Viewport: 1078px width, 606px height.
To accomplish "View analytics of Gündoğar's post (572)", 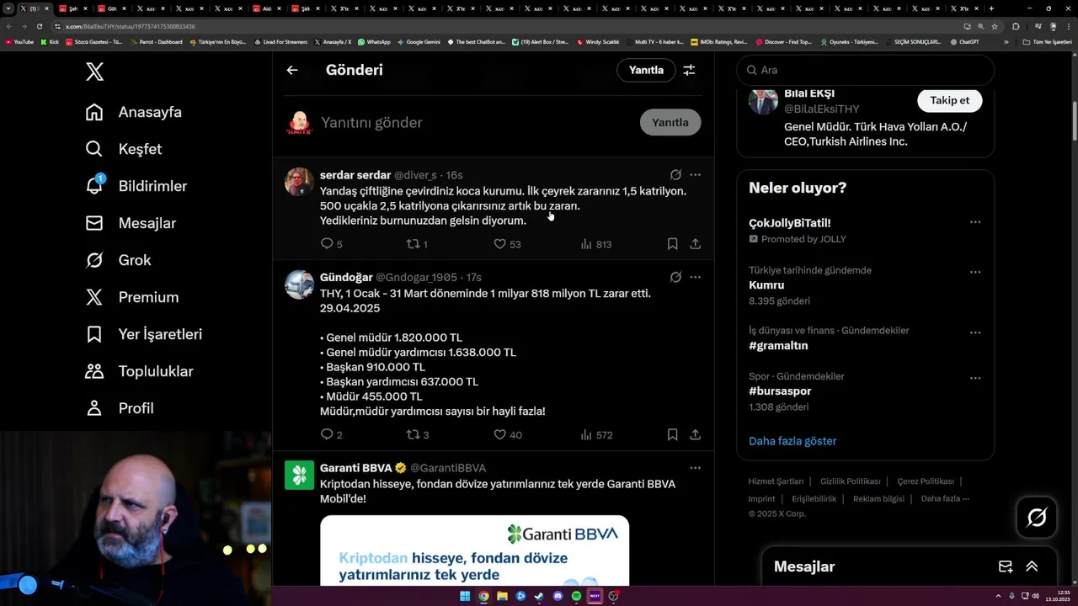I will point(596,435).
